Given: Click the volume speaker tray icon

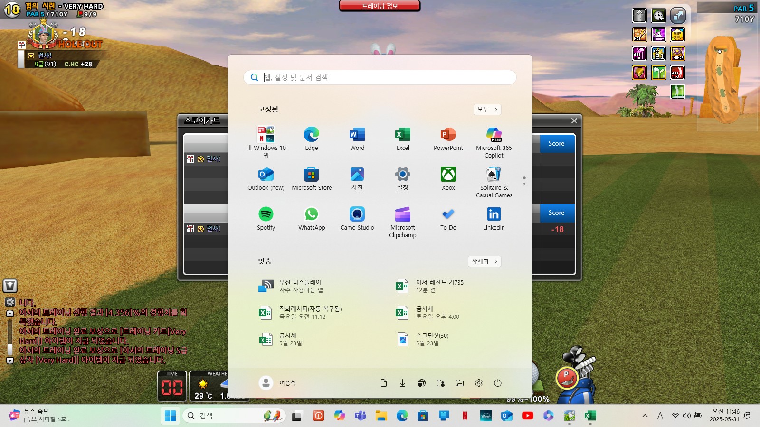Looking at the screenshot, I should coord(687,416).
